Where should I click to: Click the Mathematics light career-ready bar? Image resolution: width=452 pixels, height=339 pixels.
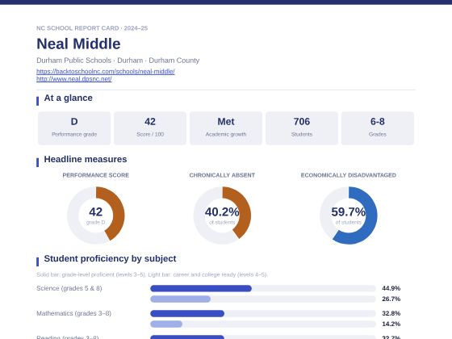166,324
